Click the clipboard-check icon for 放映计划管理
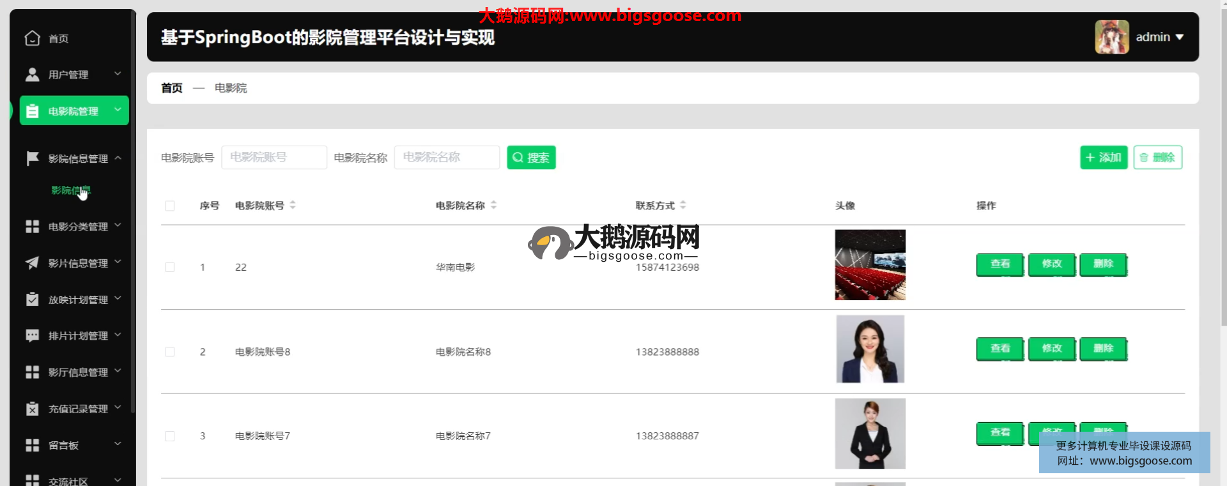 pyautogui.click(x=32, y=300)
